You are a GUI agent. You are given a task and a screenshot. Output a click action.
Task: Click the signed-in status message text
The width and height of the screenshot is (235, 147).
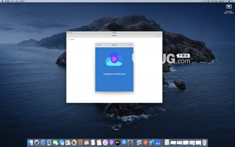(x=114, y=74)
